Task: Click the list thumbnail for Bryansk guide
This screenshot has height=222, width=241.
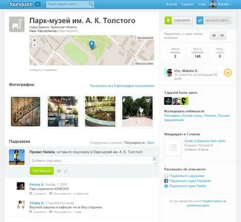Action: click(x=173, y=147)
